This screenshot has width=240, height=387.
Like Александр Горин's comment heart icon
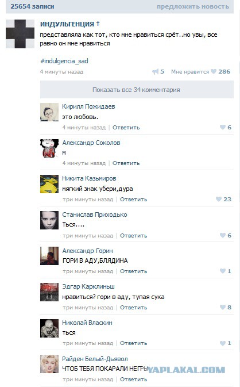click(x=223, y=271)
